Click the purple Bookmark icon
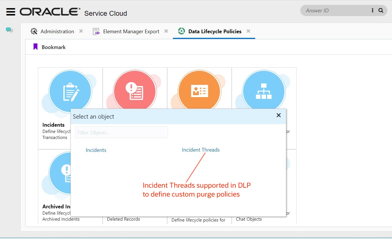 tap(36, 47)
